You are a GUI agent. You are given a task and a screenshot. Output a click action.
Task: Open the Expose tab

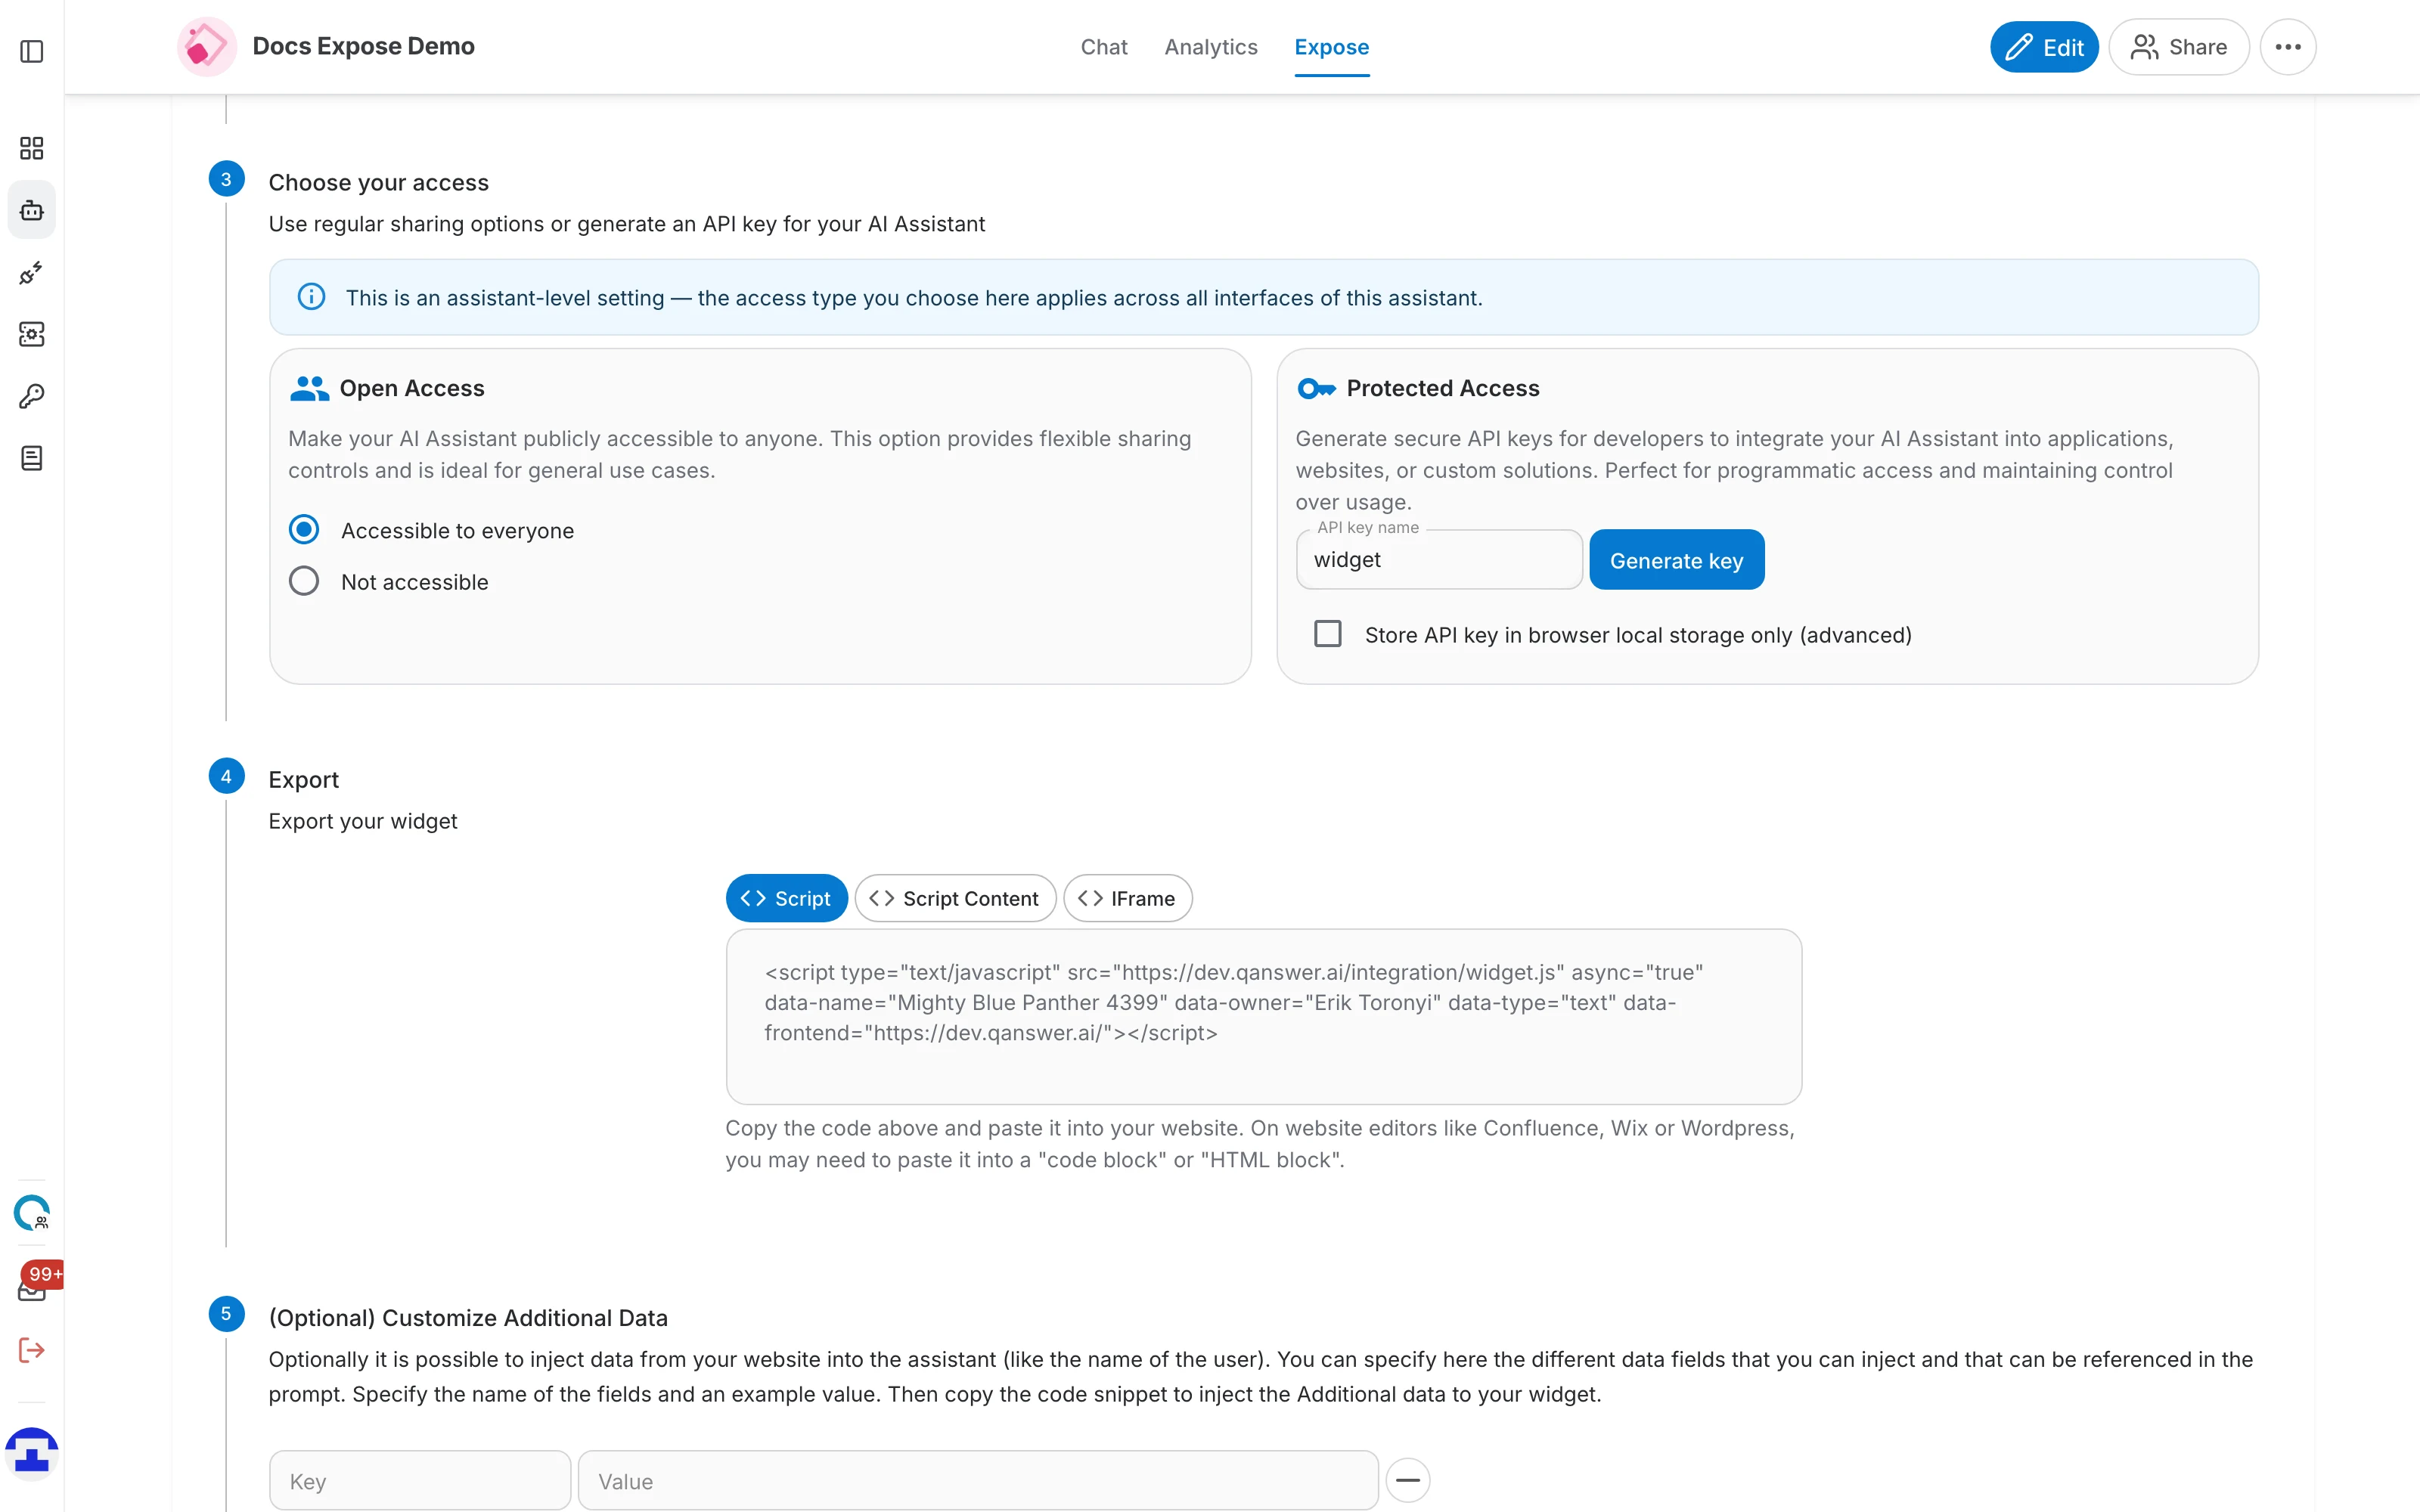pos(1332,47)
